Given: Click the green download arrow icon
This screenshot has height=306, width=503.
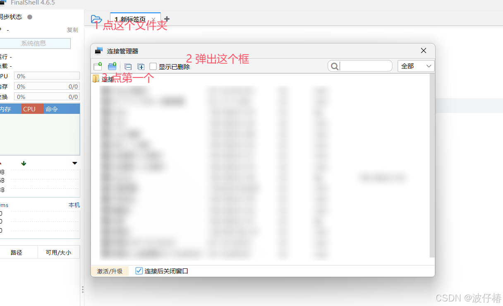Looking at the screenshot, I should 24,163.
